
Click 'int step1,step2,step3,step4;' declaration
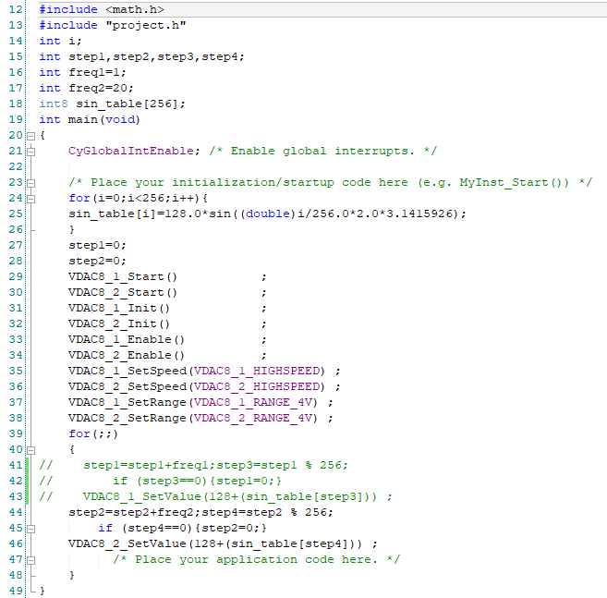141,56
